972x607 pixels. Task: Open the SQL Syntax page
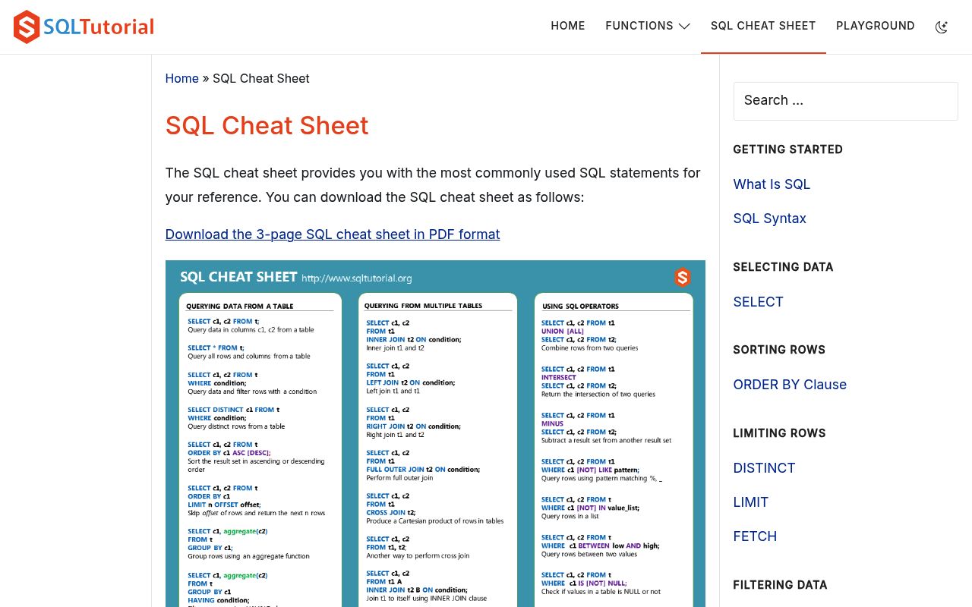(769, 219)
